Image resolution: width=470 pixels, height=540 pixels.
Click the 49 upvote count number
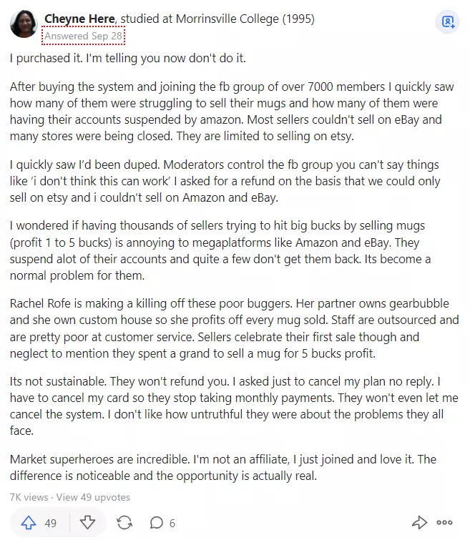tap(50, 523)
